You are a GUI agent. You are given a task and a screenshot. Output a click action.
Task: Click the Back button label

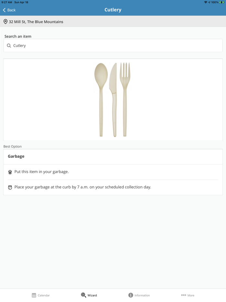(12, 10)
